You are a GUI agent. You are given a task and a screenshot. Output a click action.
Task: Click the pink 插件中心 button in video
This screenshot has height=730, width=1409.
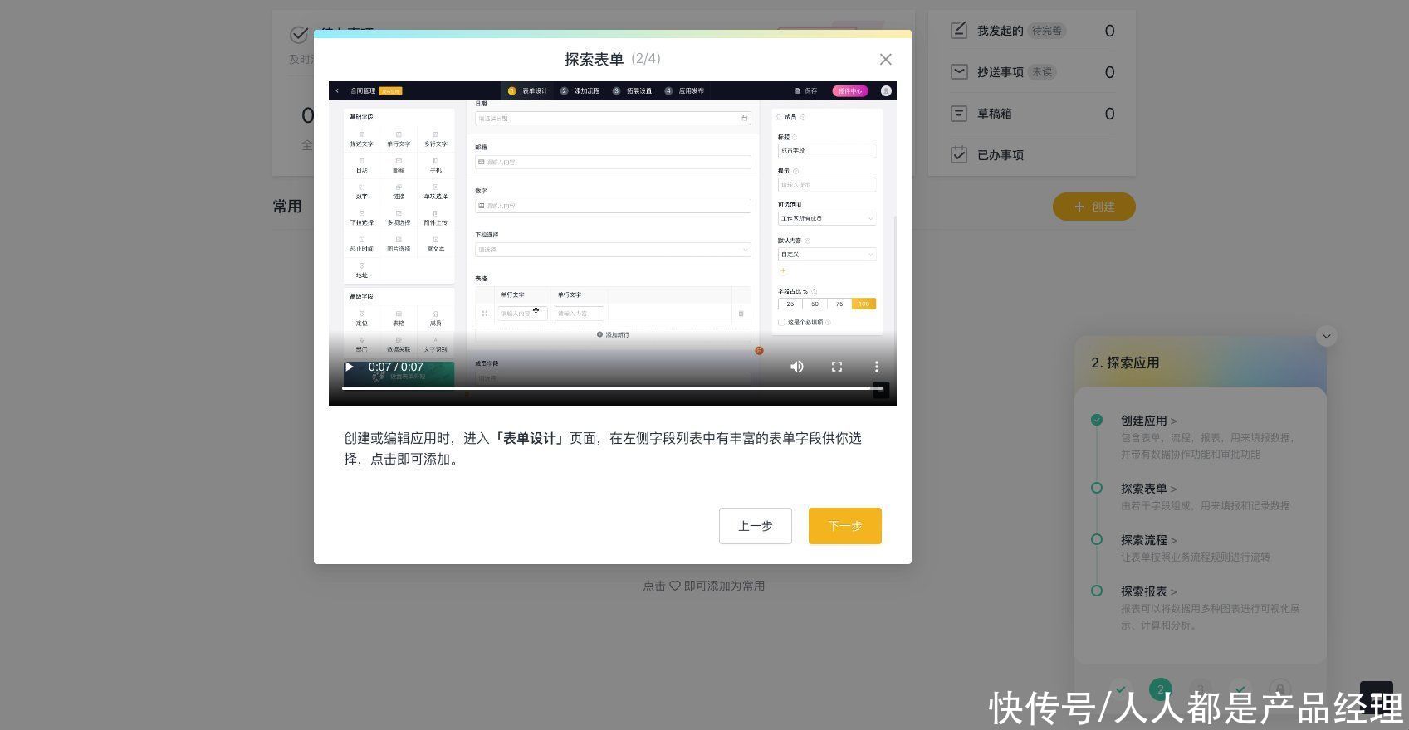850,91
